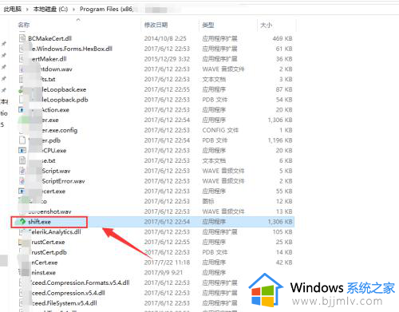This screenshot has width=399, height=312.
Task: Select nCert.exe file name
Action: point(45,263)
